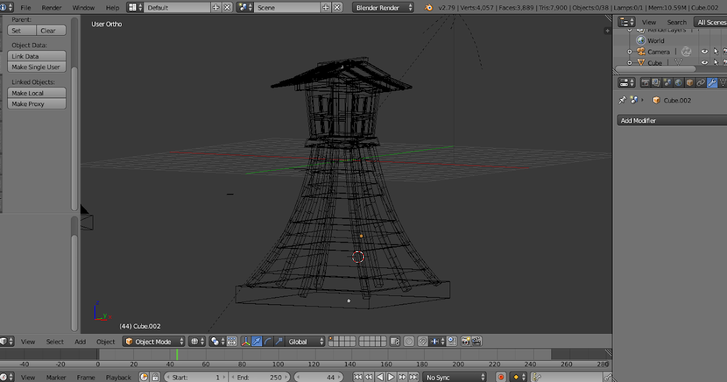
Task: Add a new screen layout
Action: (x=216, y=8)
